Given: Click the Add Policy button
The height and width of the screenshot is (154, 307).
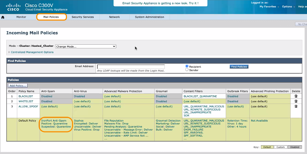Looking at the screenshot, I should coord(18,86).
